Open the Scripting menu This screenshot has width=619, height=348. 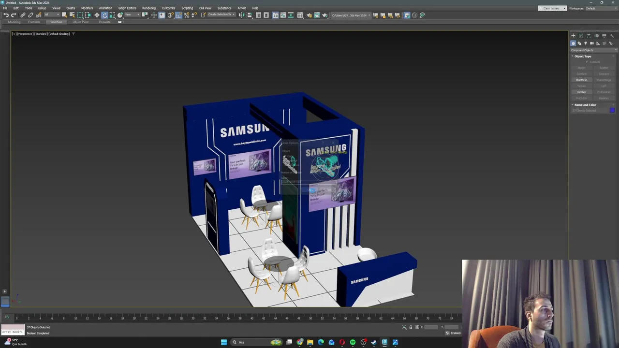pos(187,8)
